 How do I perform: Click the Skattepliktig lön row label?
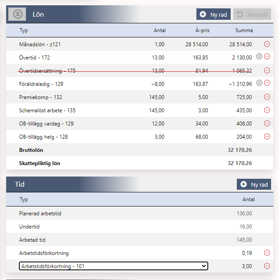pos(40,163)
